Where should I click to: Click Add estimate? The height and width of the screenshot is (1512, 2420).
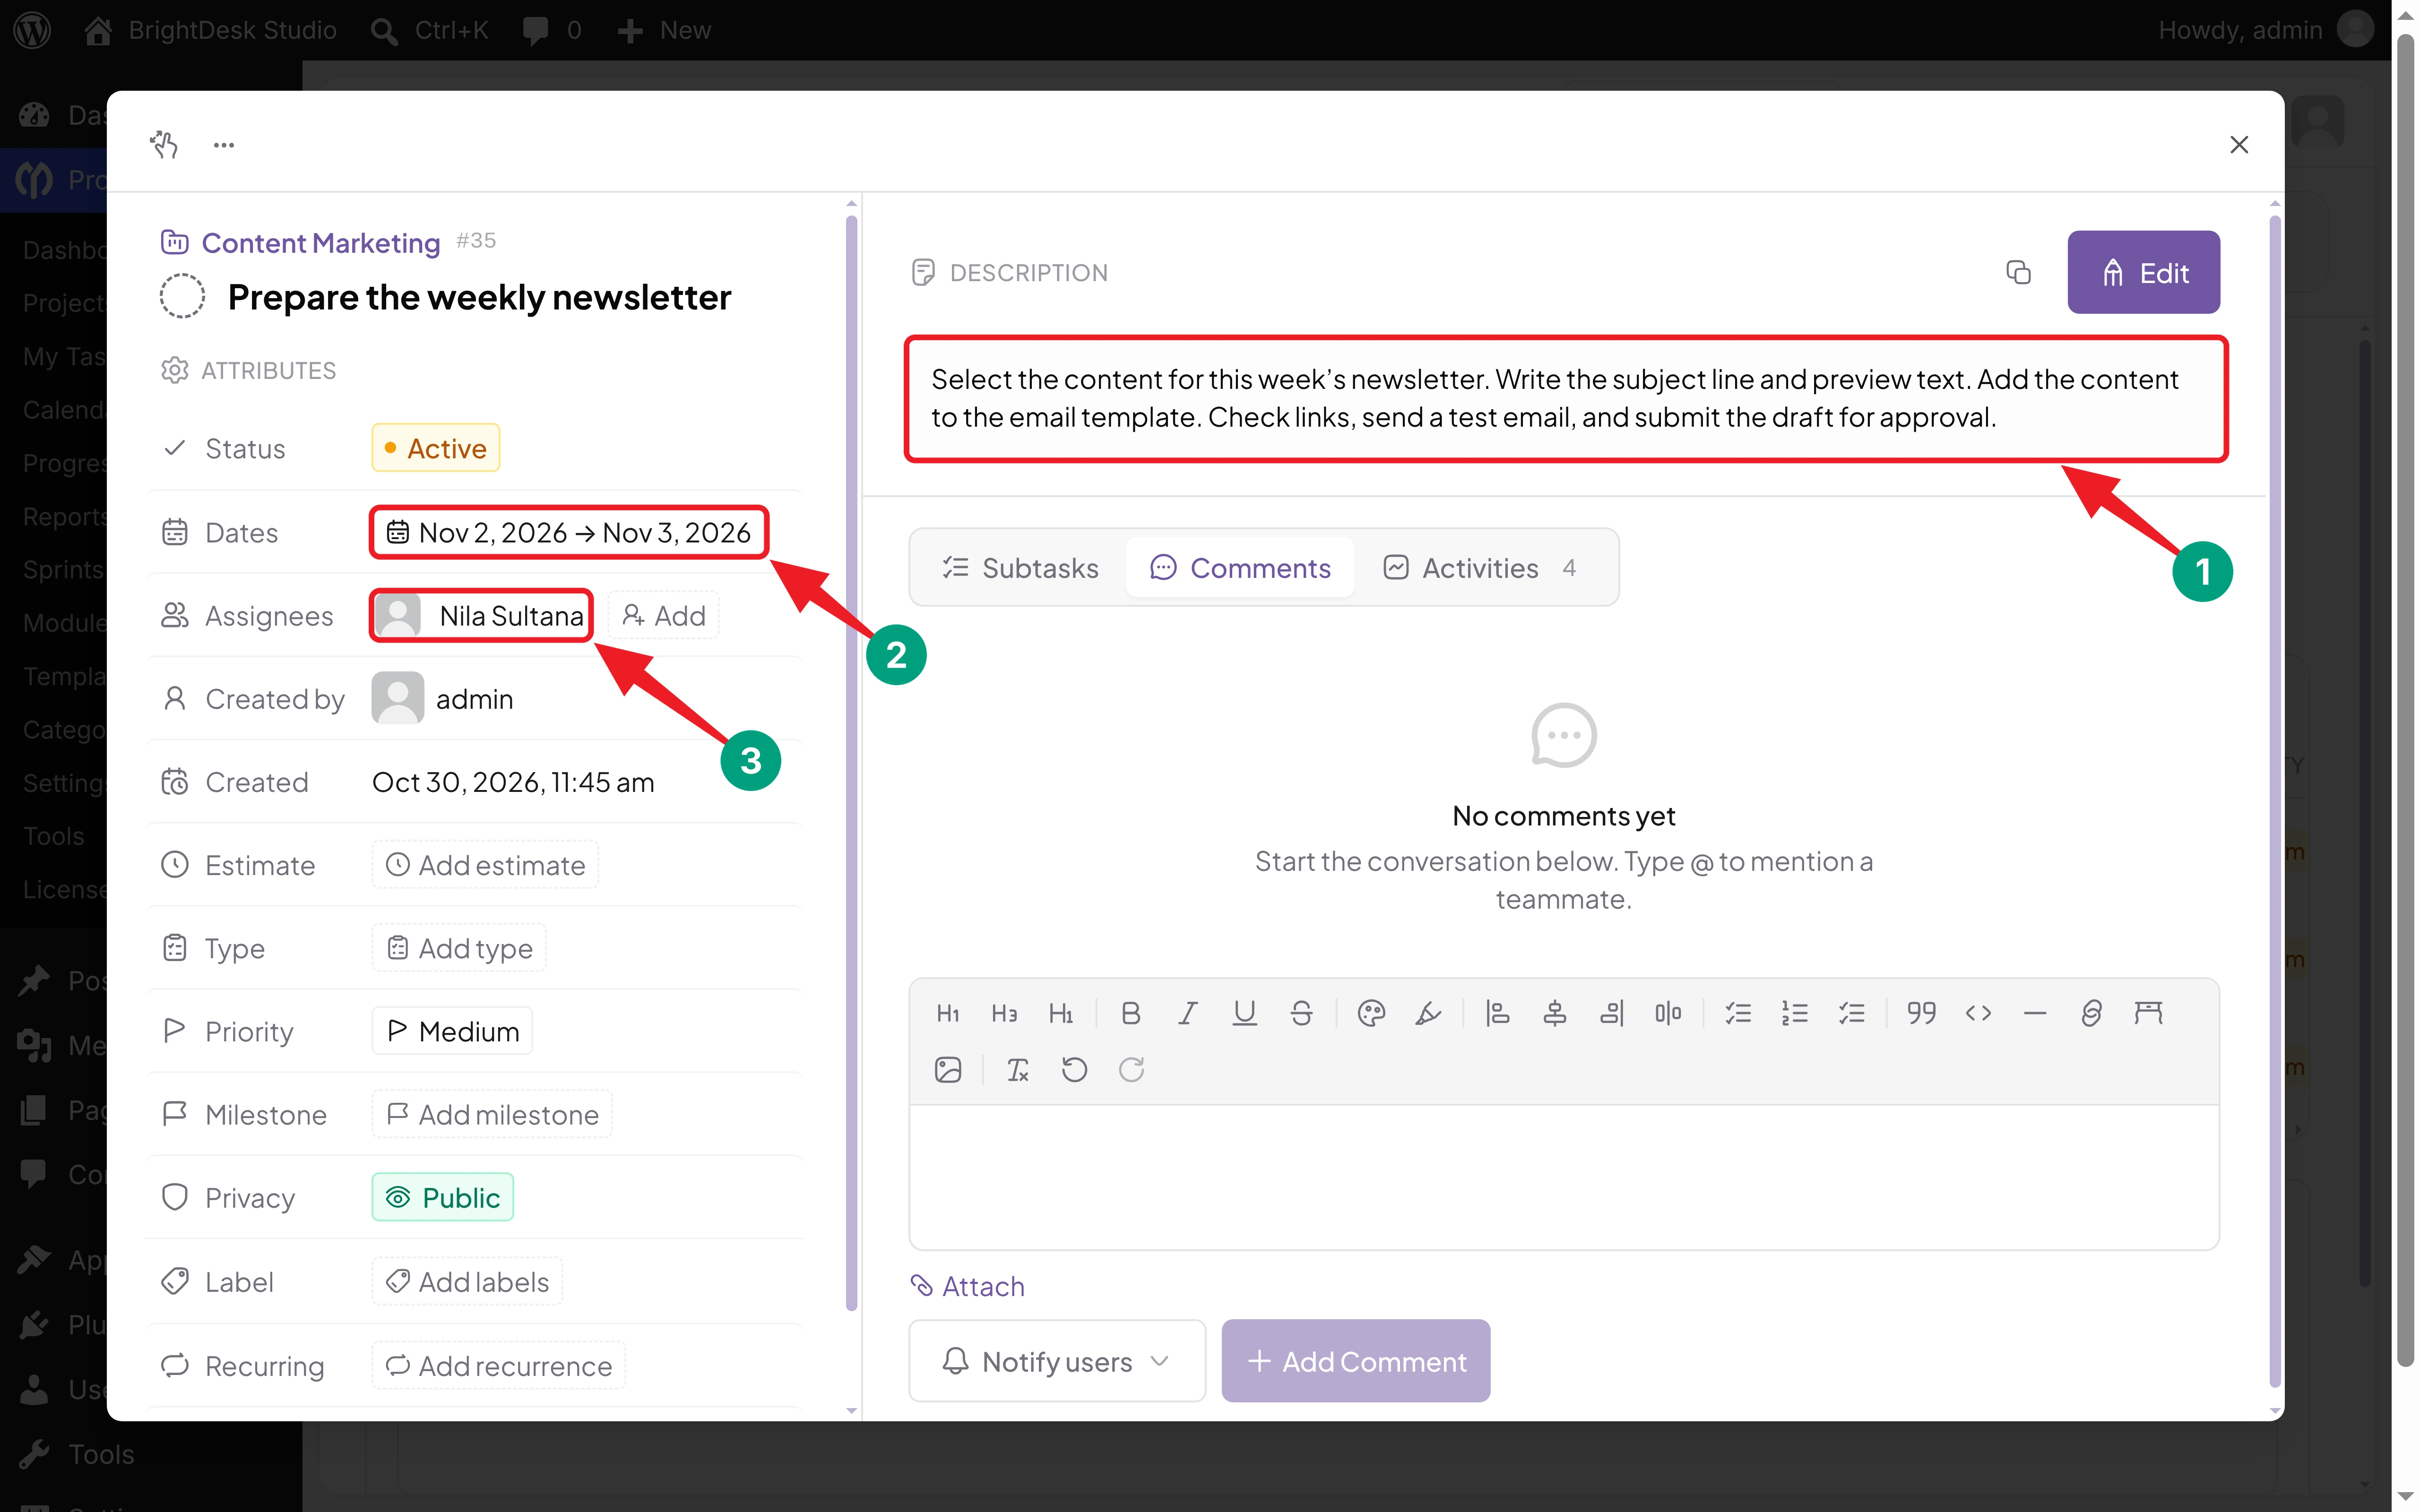pos(485,865)
